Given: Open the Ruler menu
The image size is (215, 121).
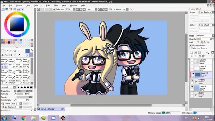Looking at the screenshot, I should 48,5.
